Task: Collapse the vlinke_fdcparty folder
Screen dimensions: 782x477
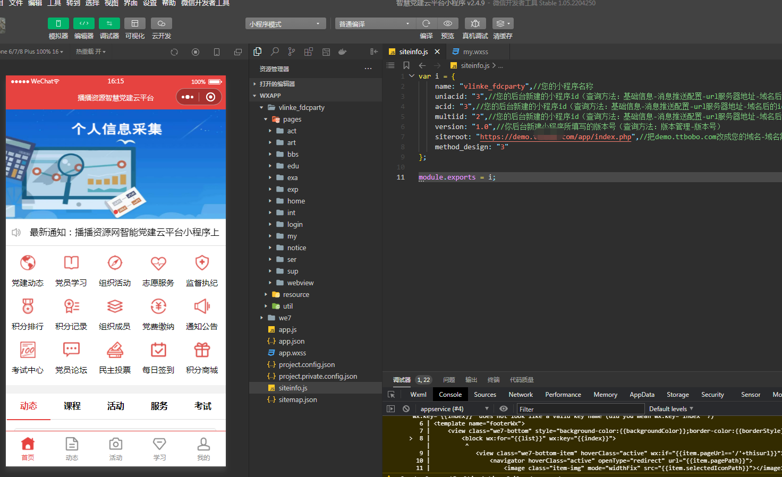Action: [x=316, y=107]
